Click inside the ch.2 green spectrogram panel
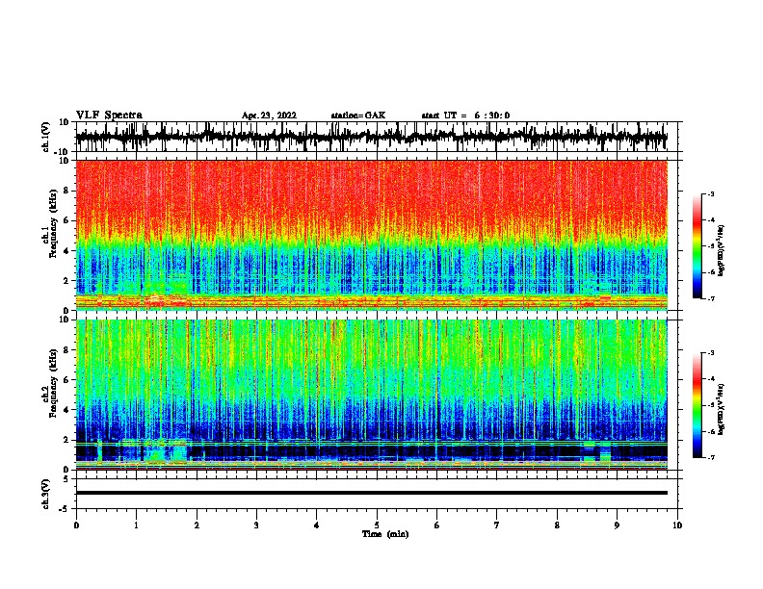The image size is (763, 589). coord(371,395)
